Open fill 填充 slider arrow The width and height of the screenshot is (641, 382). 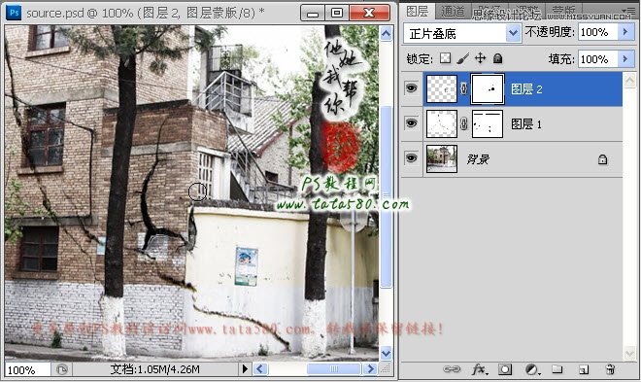point(625,59)
